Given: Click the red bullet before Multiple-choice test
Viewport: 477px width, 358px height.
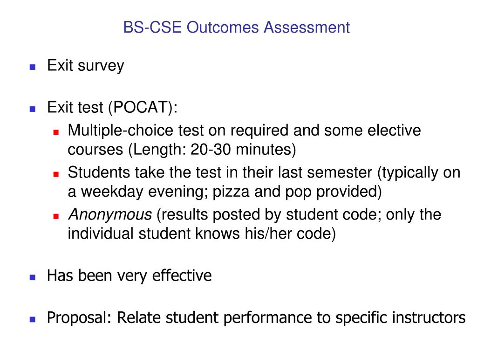Looking at the screenshot, I should [x=56, y=132].
